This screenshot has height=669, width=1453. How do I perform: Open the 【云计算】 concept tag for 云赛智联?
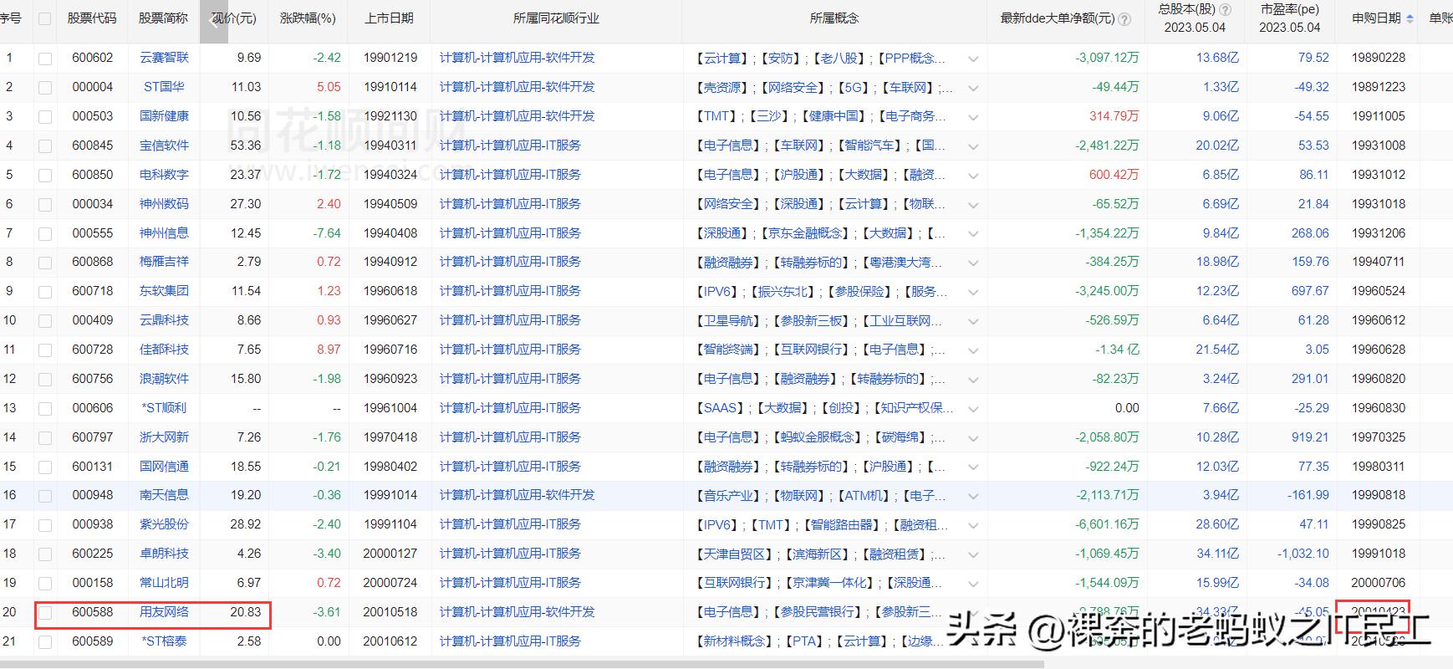click(x=722, y=58)
